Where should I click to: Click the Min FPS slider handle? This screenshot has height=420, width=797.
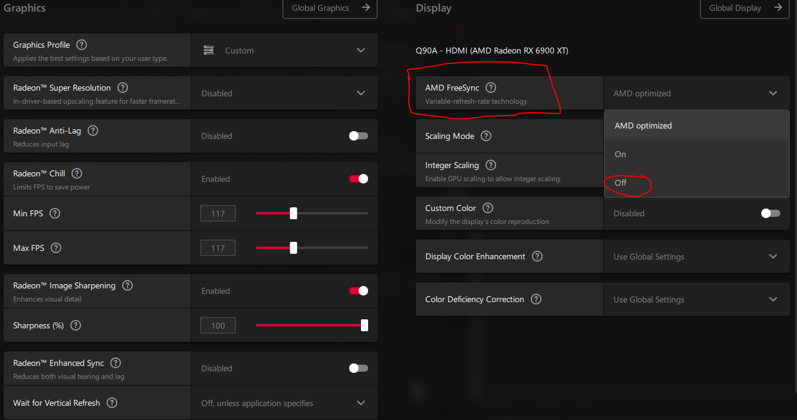tap(293, 213)
